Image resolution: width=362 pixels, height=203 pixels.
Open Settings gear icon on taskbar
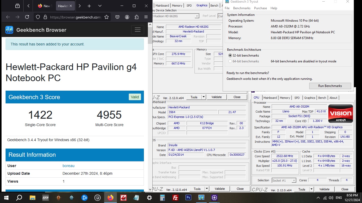tap(149, 197)
